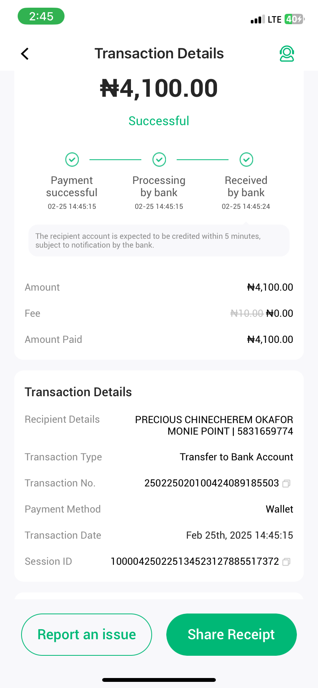318x688 pixels.
Task: Select the recipient name PRECIOUS CHINECHEREM OKAFOR
Action: pos(214,420)
